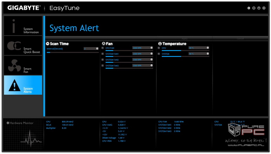Open the SYSTEM FAN3 RPM dropdown
Screen dimensions: 271x154
(143, 65)
